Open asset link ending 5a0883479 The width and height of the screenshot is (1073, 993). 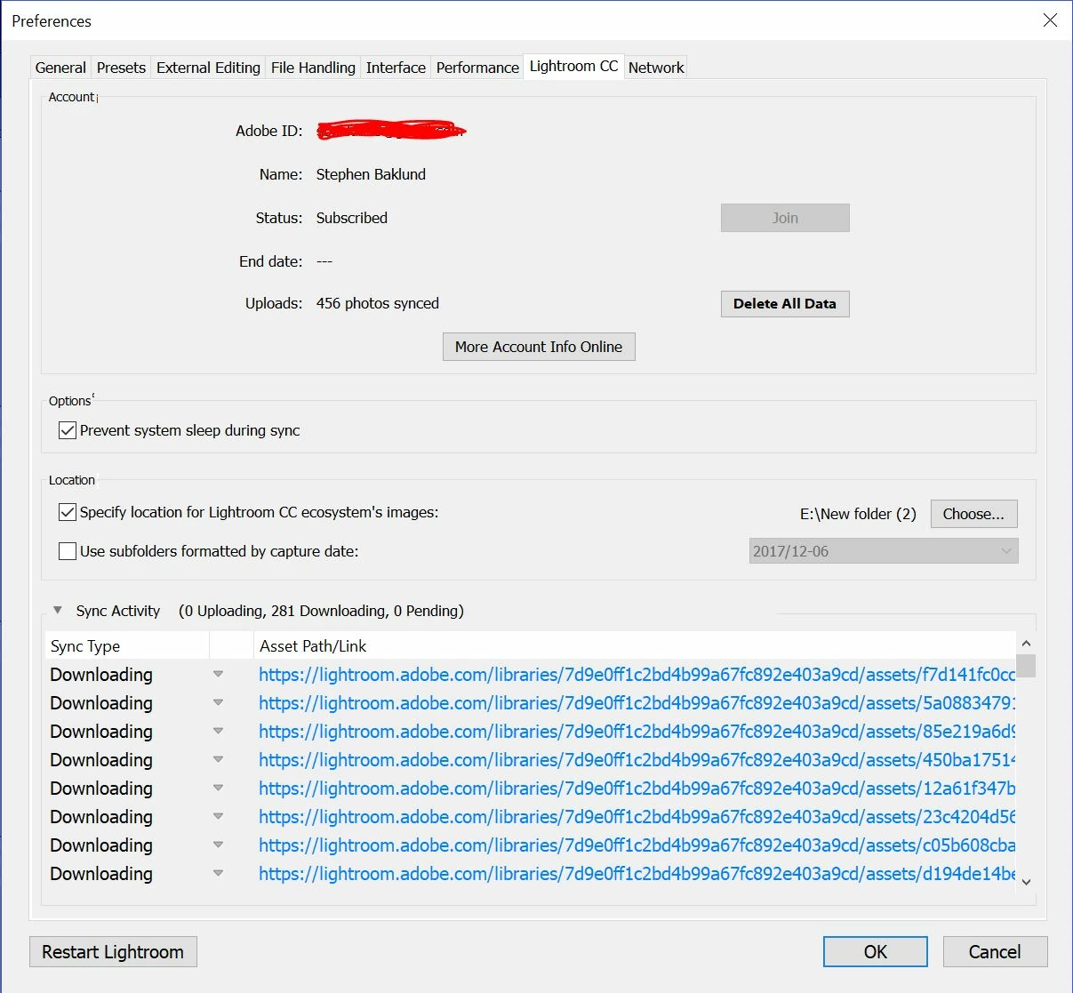tap(637, 703)
